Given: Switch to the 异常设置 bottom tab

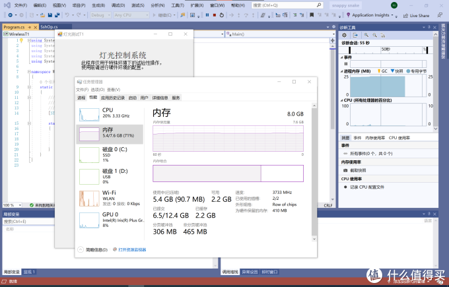Looking at the screenshot, I should pyautogui.click(x=250, y=272).
